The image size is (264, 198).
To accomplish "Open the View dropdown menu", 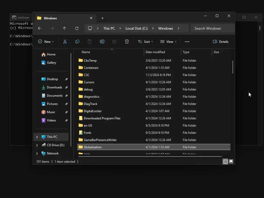I will (x=168, y=42).
